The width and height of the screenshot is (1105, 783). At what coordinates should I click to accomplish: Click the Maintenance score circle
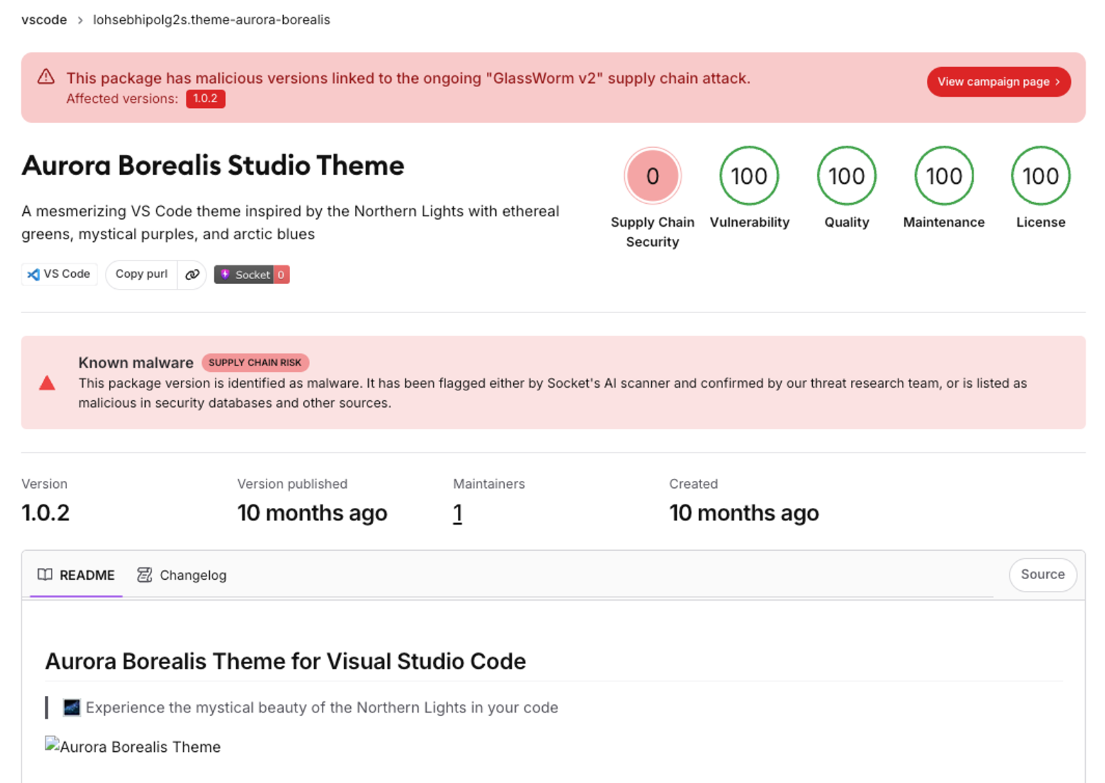944,176
